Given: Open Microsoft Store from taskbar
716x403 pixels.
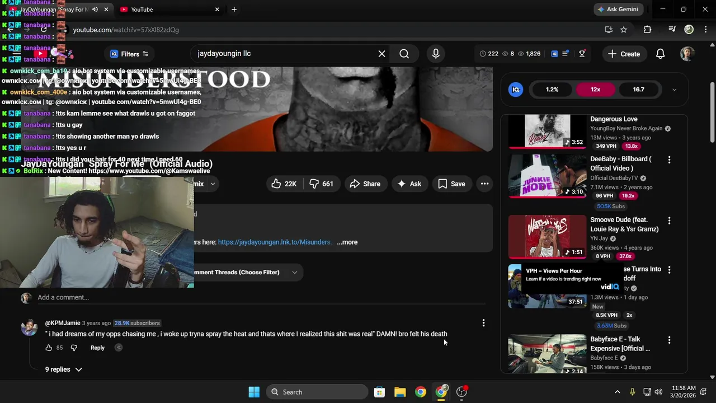Looking at the screenshot, I should tap(379, 392).
